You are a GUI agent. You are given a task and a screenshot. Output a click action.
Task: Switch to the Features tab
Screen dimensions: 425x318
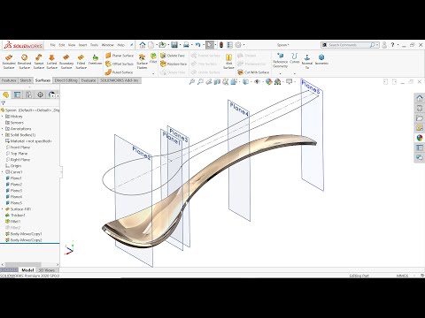[9, 80]
